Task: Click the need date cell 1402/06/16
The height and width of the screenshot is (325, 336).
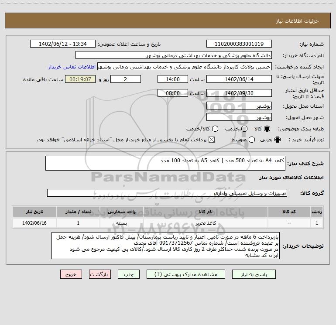Action: [x=34, y=223]
